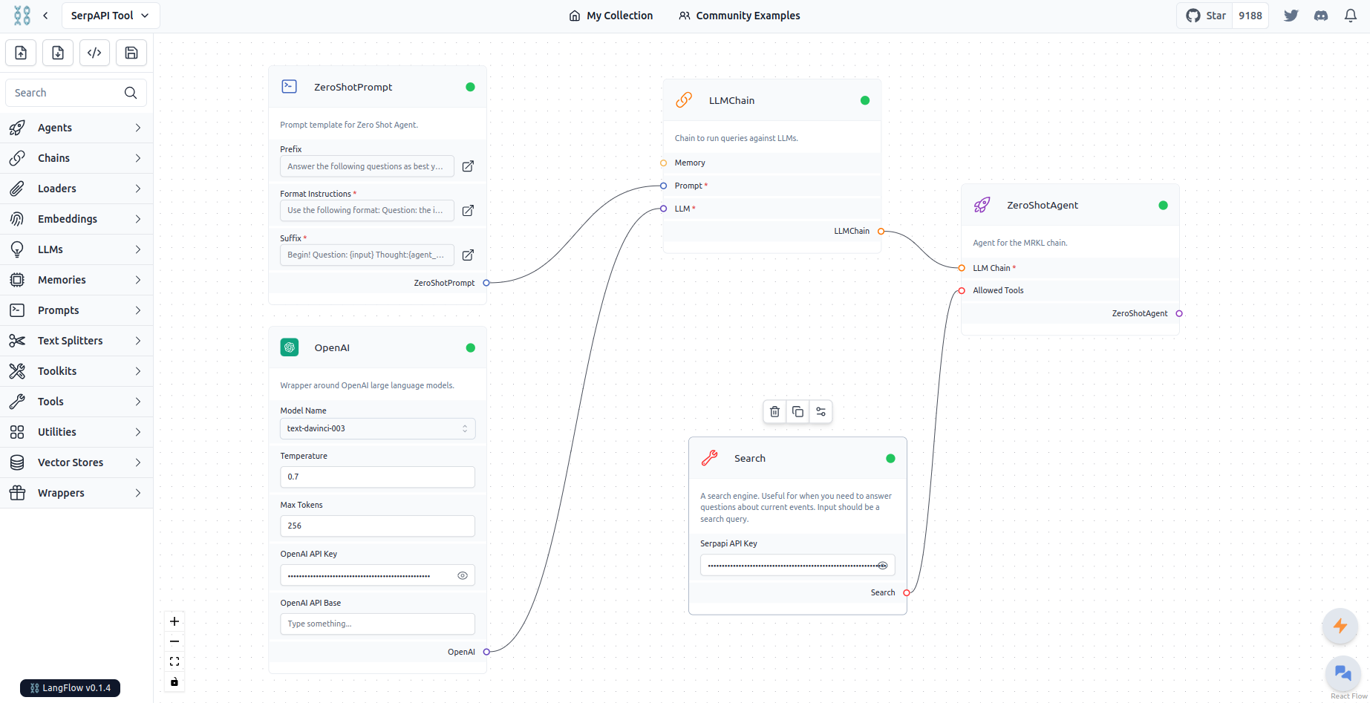
Task: Click the GitHub Star button
Action: click(1205, 16)
